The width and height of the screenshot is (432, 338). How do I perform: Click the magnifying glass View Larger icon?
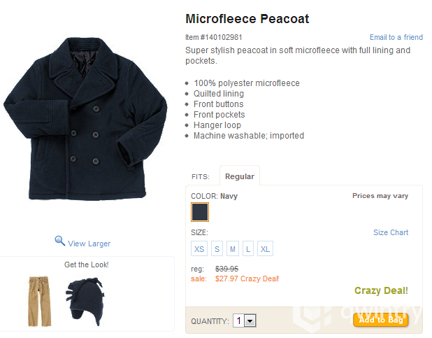tap(60, 241)
